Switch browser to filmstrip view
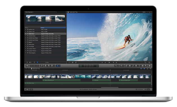This screenshot has height=107, width=177. coord(34,62)
